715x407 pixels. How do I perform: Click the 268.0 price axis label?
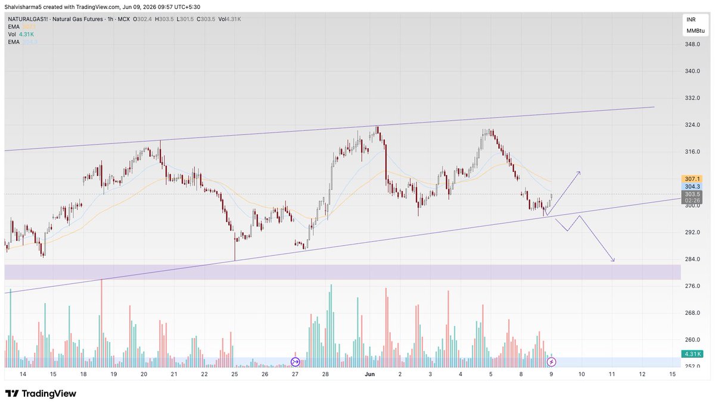692,313
